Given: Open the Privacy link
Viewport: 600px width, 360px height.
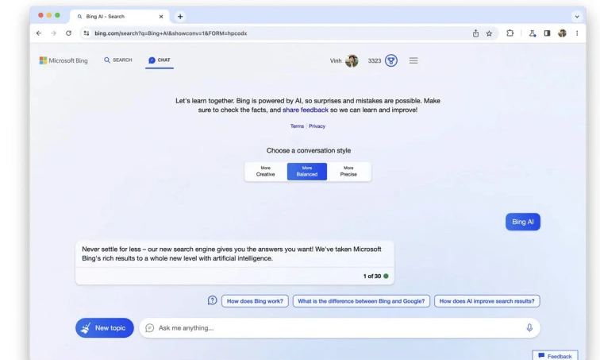Looking at the screenshot, I should click(x=317, y=126).
